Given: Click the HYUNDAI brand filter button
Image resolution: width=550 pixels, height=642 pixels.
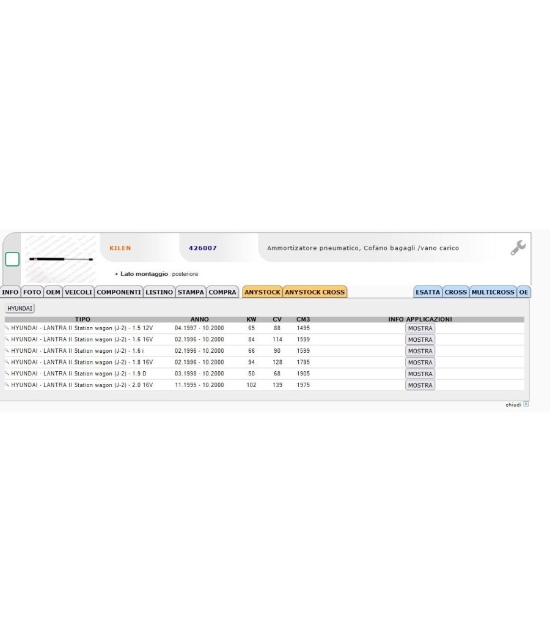Looking at the screenshot, I should 20,308.
